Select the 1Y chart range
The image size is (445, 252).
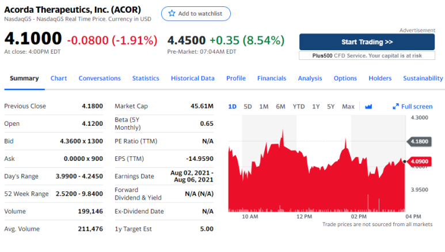coord(316,107)
